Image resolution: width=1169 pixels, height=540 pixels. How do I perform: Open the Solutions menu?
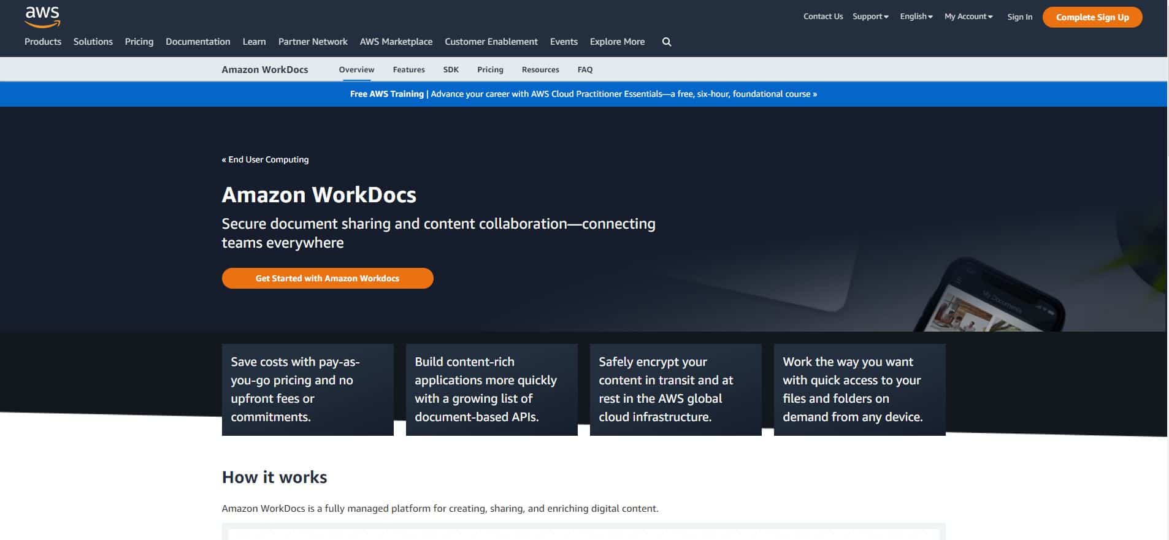93,42
